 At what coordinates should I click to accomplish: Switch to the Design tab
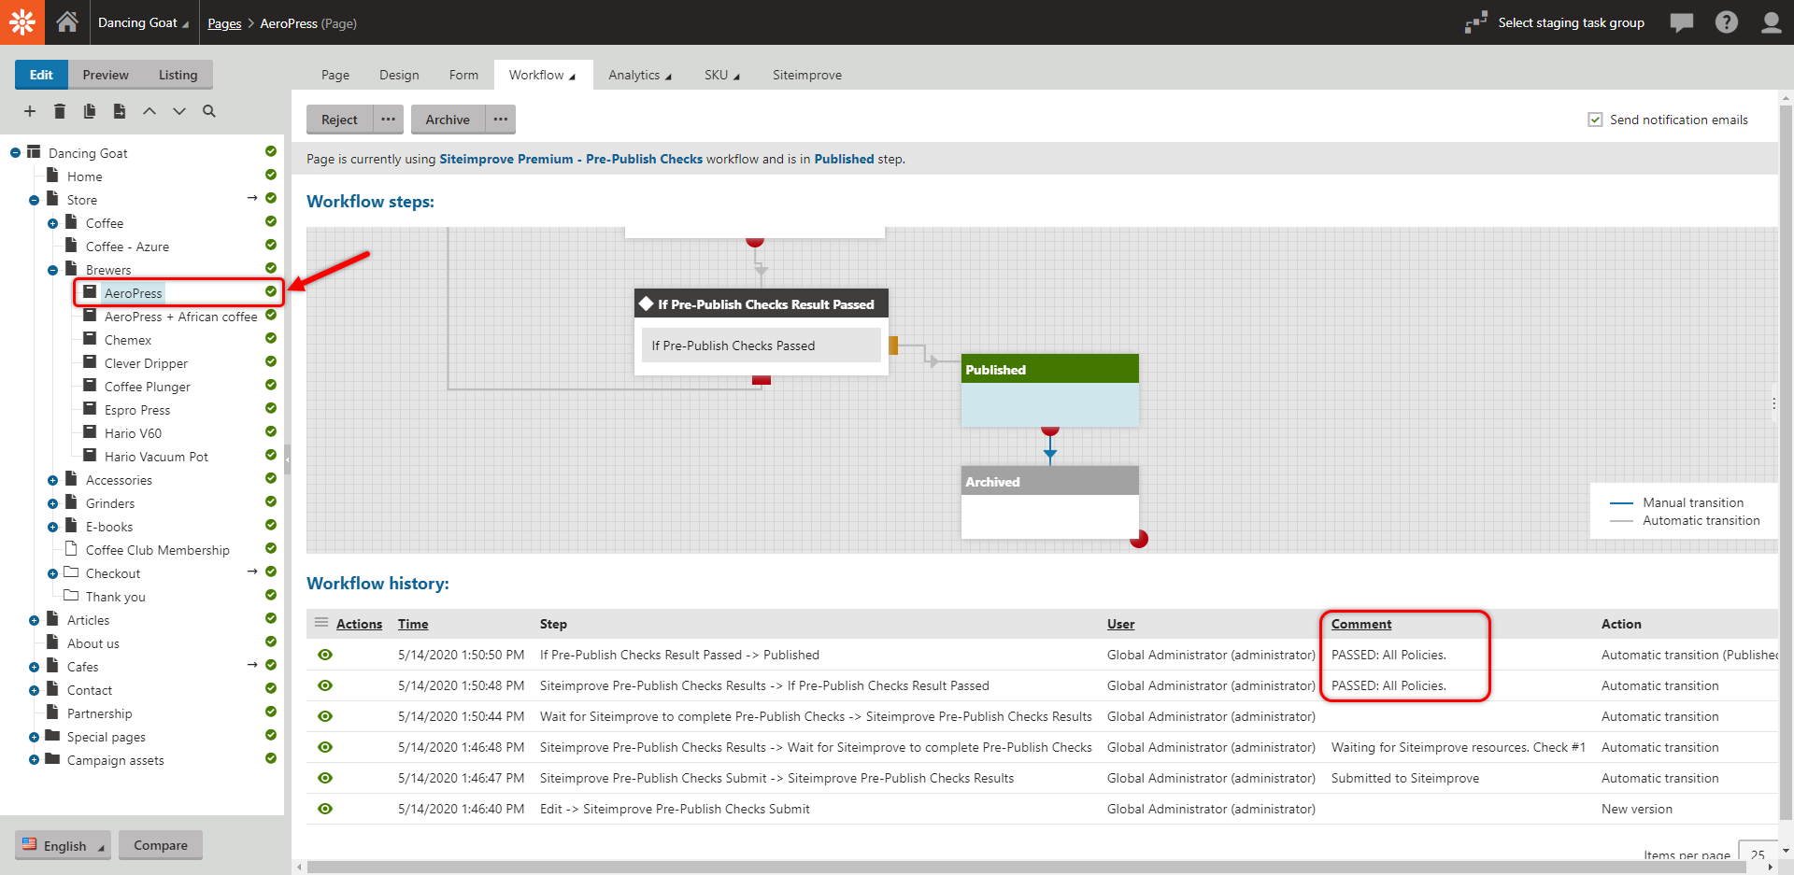pos(399,75)
